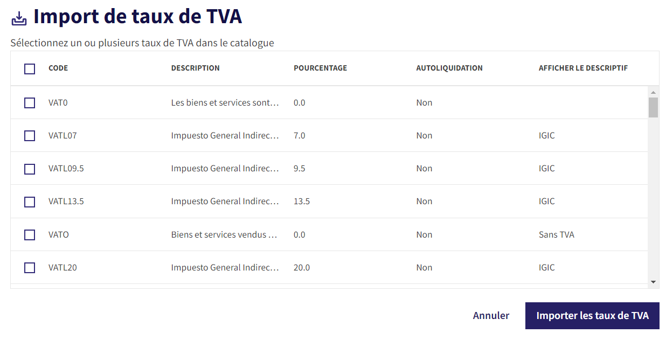
Task: Click the AFFICHER LE DESCRIPTIF column header
Action: (583, 68)
